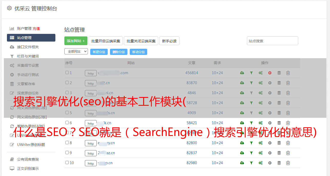Image resolution: width=330 pixels, height=176 pixels.
Task: Click trash icon in row 6 (58421)
Action: pyautogui.click(x=288, y=123)
